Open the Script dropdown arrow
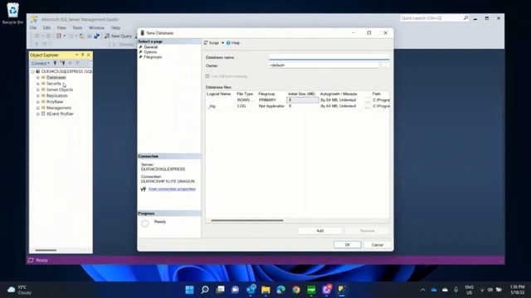The height and width of the screenshot is (298, 531). [x=222, y=43]
